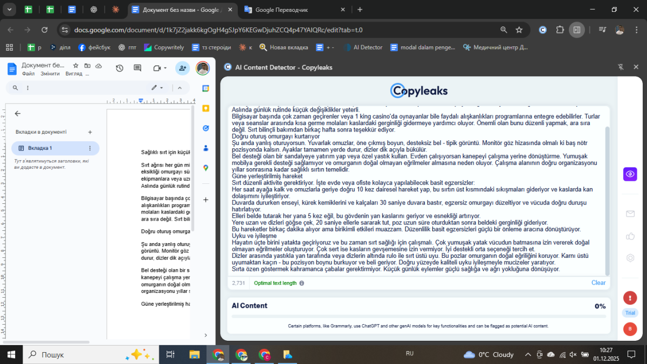
Task: Click the red alert icon in Copyleaks sidebar
Action: pos(630,297)
